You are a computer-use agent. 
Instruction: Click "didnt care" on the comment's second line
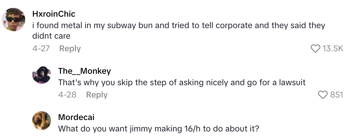(51, 37)
